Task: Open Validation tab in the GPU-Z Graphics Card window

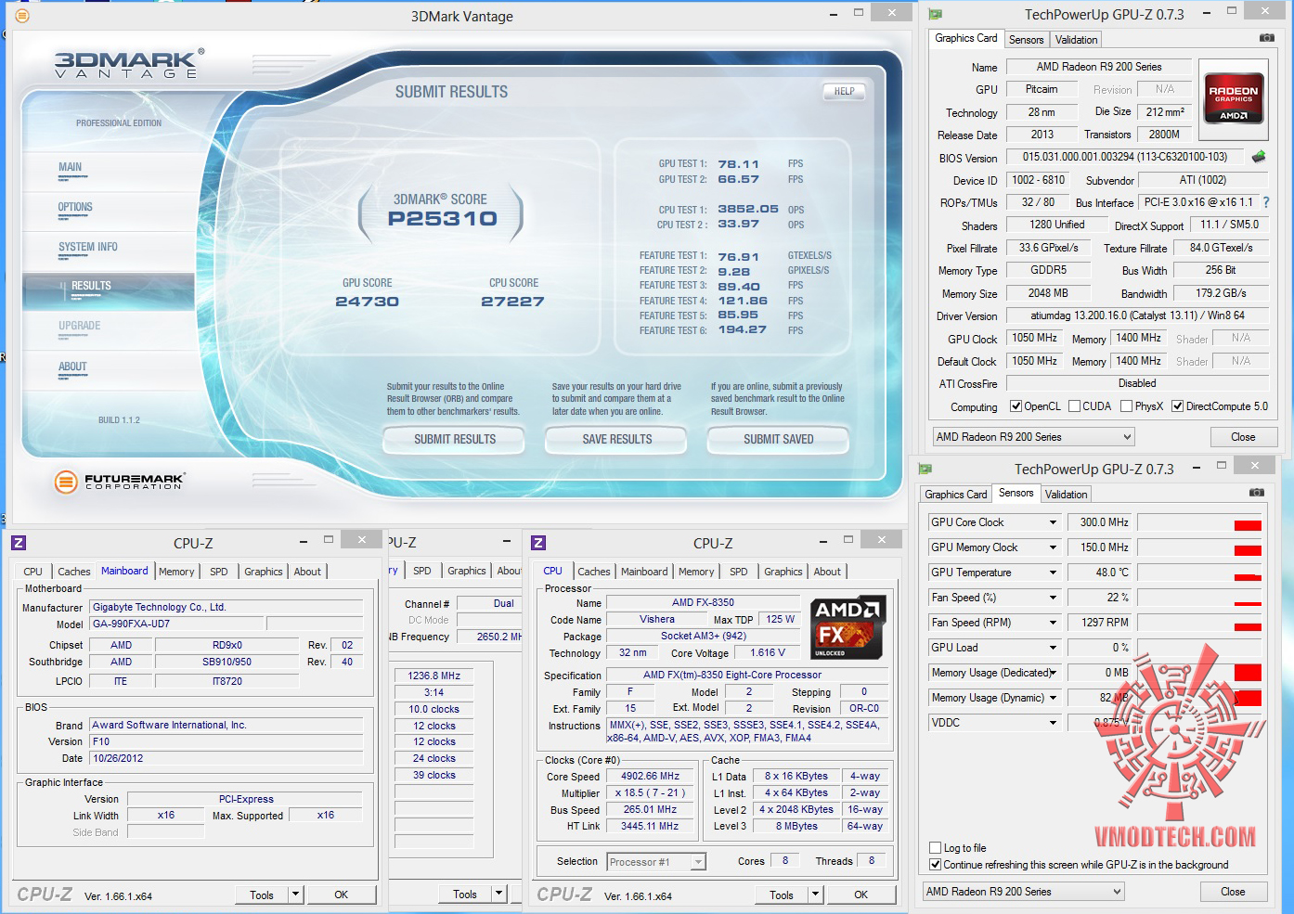Action: (1076, 40)
